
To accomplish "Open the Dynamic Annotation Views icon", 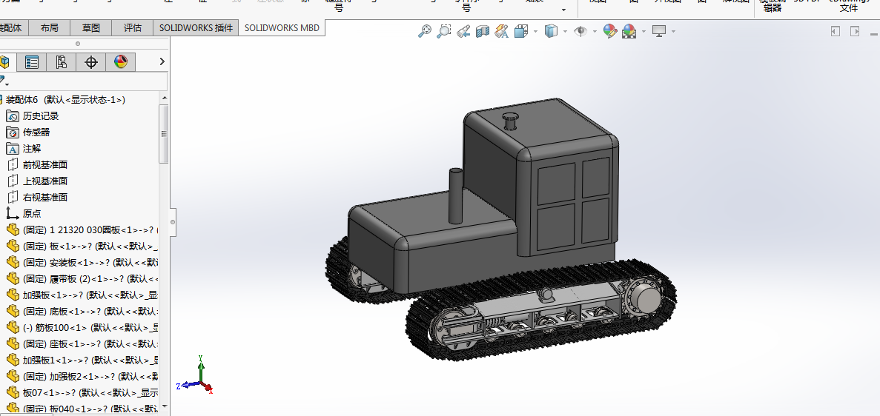I will tap(501, 31).
